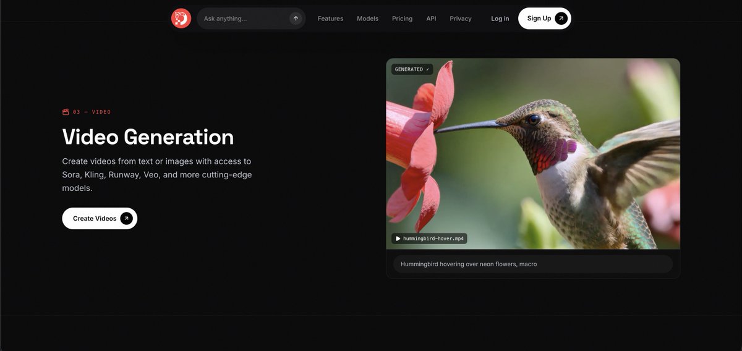This screenshot has width=742, height=351.
Task: Click the 03 — VIDEO label
Action: (92, 112)
